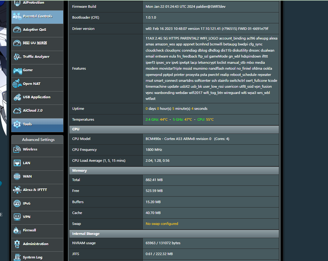Open the AiProtection menu item
Screen dimensions: 328x261
[33, 3]
